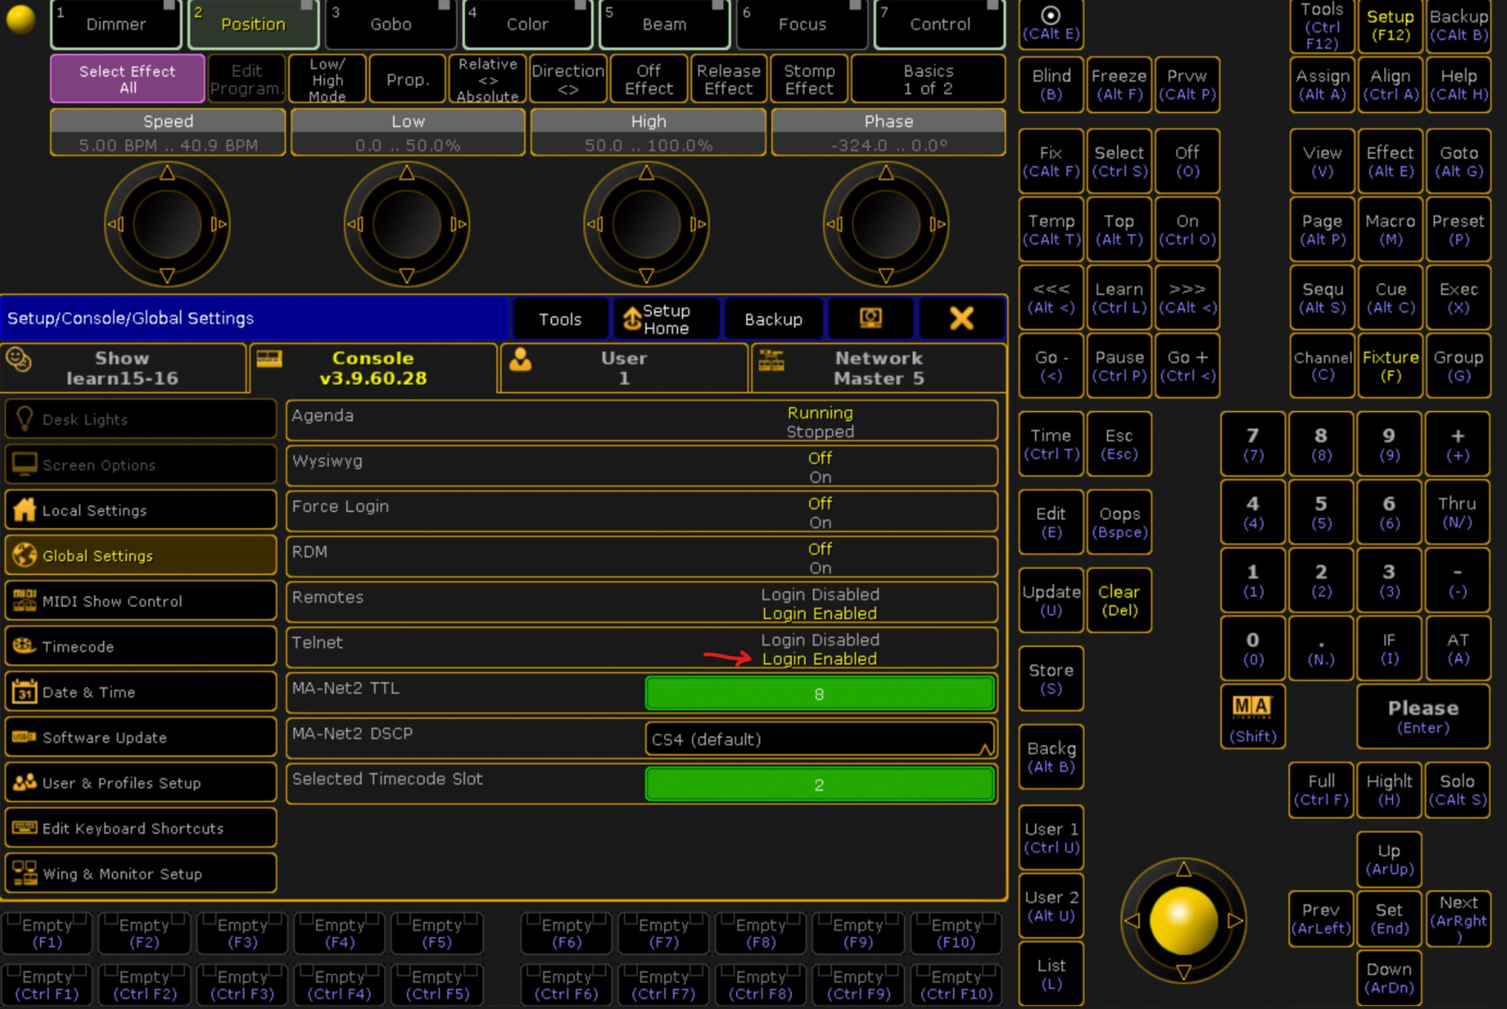The width and height of the screenshot is (1507, 1009).
Task: Open the MA-Net2 DSCP dropdown
Action: pos(820,739)
